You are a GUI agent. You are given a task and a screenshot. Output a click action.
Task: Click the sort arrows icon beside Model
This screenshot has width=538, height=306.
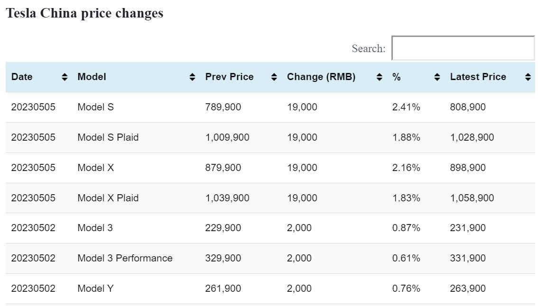pos(192,77)
